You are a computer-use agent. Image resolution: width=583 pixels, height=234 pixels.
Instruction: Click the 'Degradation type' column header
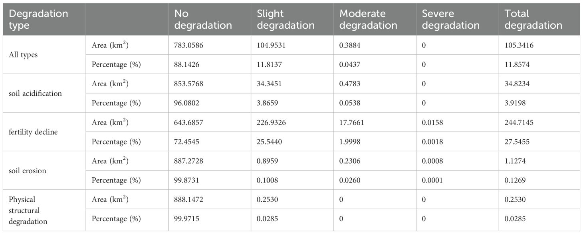click(38, 20)
